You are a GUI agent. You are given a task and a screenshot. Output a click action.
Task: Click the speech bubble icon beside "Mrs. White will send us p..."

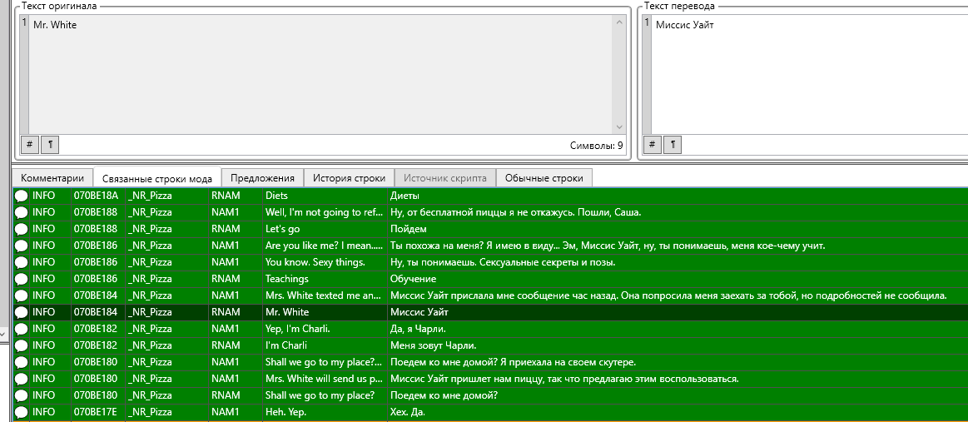[x=21, y=379]
